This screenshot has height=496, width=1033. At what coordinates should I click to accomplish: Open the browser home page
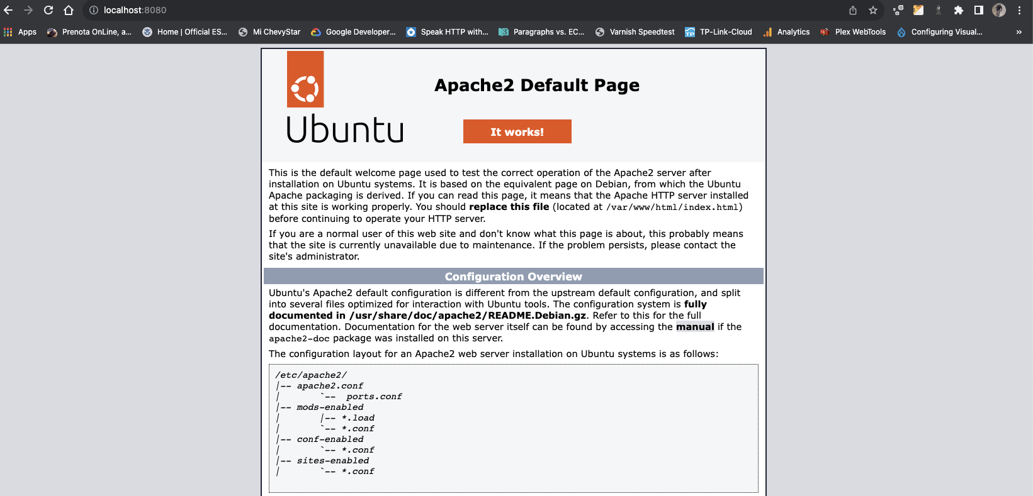(69, 10)
